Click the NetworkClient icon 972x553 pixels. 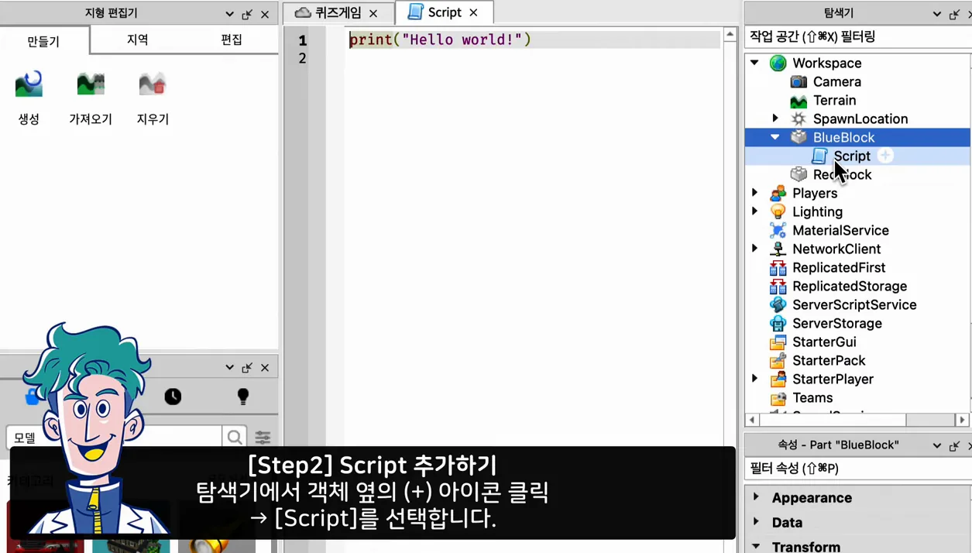tap(778, 249)
